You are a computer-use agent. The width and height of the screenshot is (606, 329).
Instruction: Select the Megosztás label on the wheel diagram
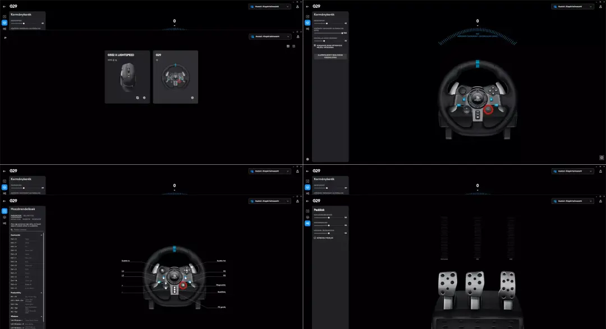(221, 285)
